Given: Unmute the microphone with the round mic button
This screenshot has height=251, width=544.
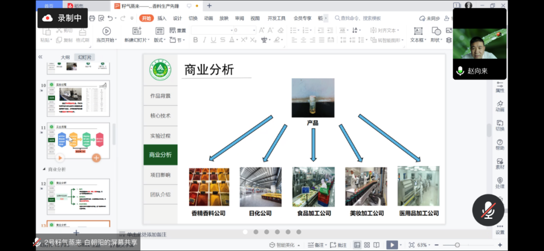Looking at the screenshot, I should [x=488, y=209].
